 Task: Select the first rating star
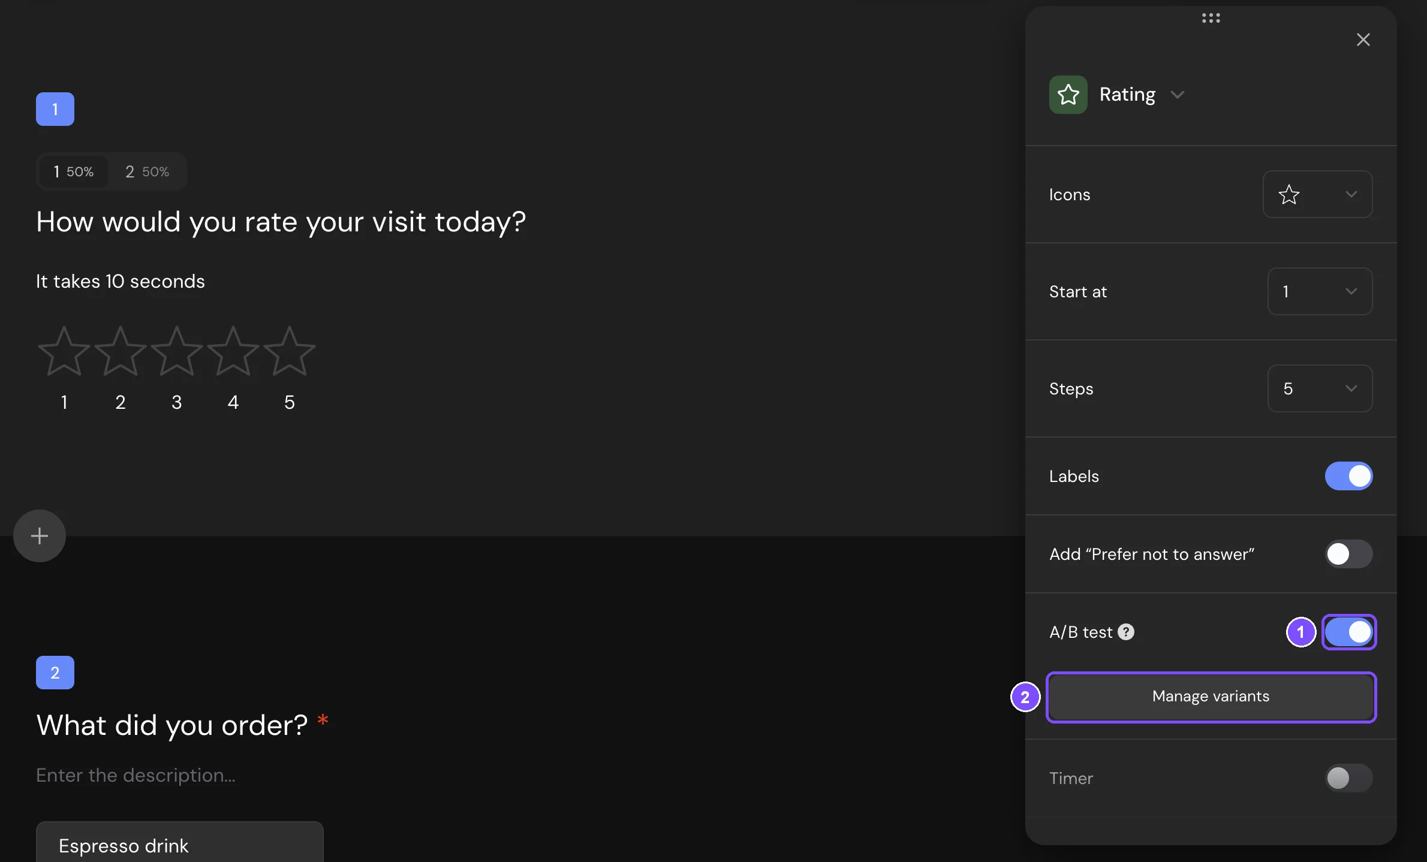[x=64, y=351]
